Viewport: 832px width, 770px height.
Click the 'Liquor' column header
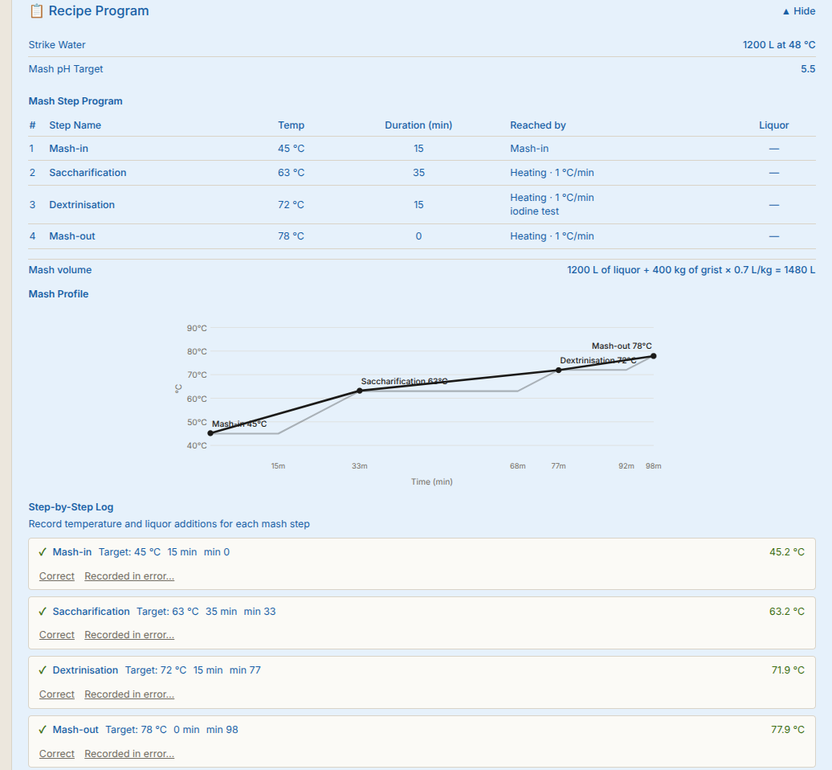pyautogui.click(x=774, y=125)
